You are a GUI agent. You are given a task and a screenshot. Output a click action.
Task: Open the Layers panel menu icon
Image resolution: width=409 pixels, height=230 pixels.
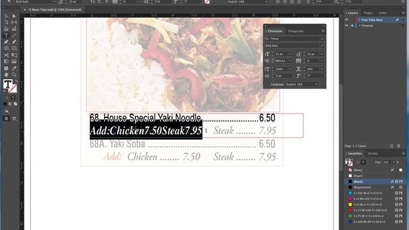point(403,13)
